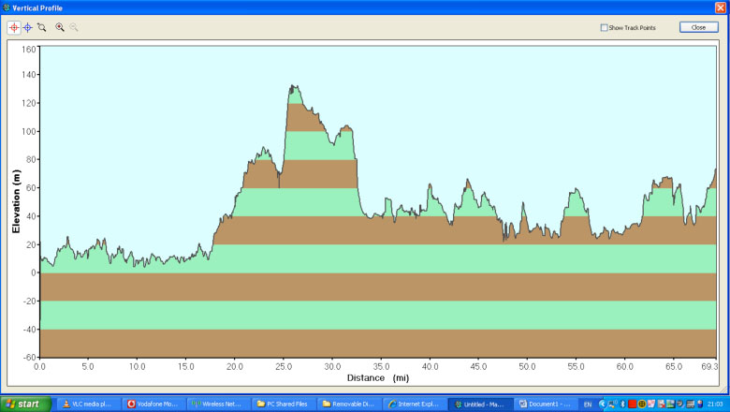
Task: Open Wireless Network taskbar item
Action: pos(218,405)
